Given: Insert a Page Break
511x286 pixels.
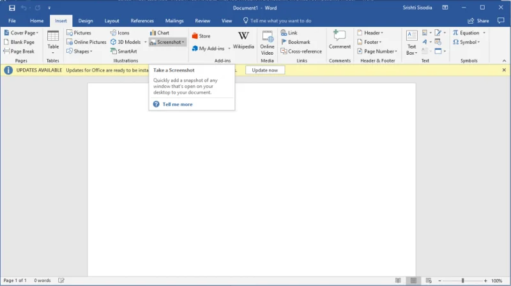Looking at the screenshot, I should pos(19,52).
